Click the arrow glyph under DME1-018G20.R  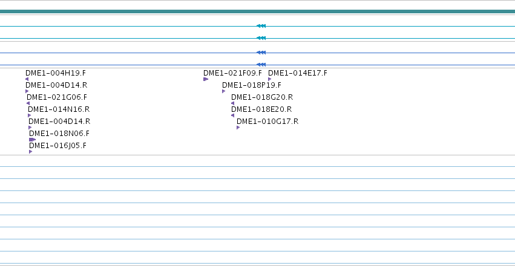coord(233,103)
